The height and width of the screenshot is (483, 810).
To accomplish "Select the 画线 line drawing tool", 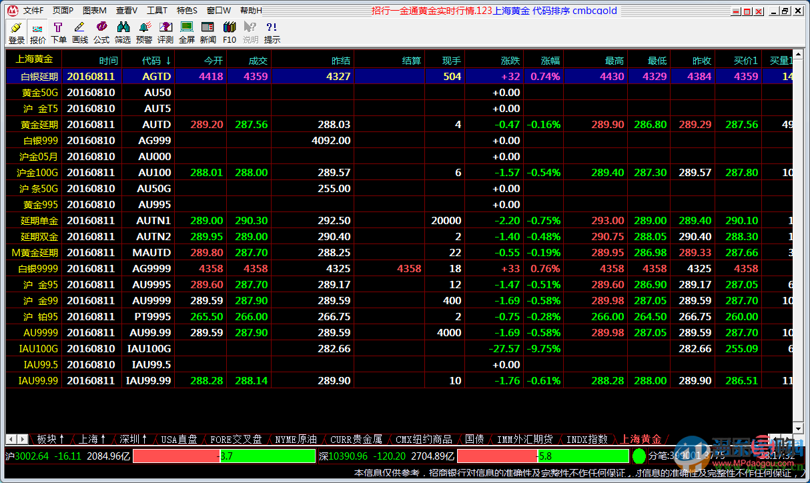I will 80,32.
